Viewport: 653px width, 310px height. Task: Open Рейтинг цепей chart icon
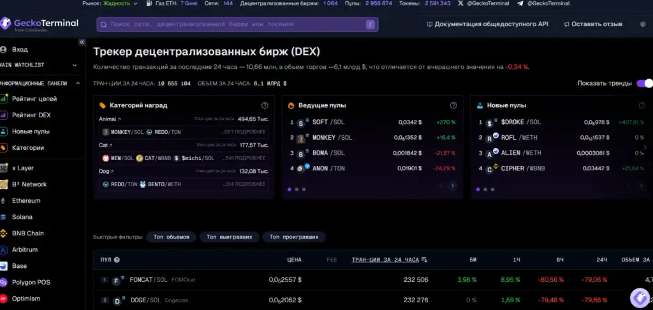(4, 99)
